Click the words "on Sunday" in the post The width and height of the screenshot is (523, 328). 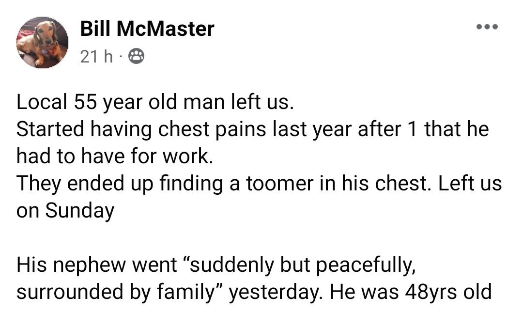(65, 211)
